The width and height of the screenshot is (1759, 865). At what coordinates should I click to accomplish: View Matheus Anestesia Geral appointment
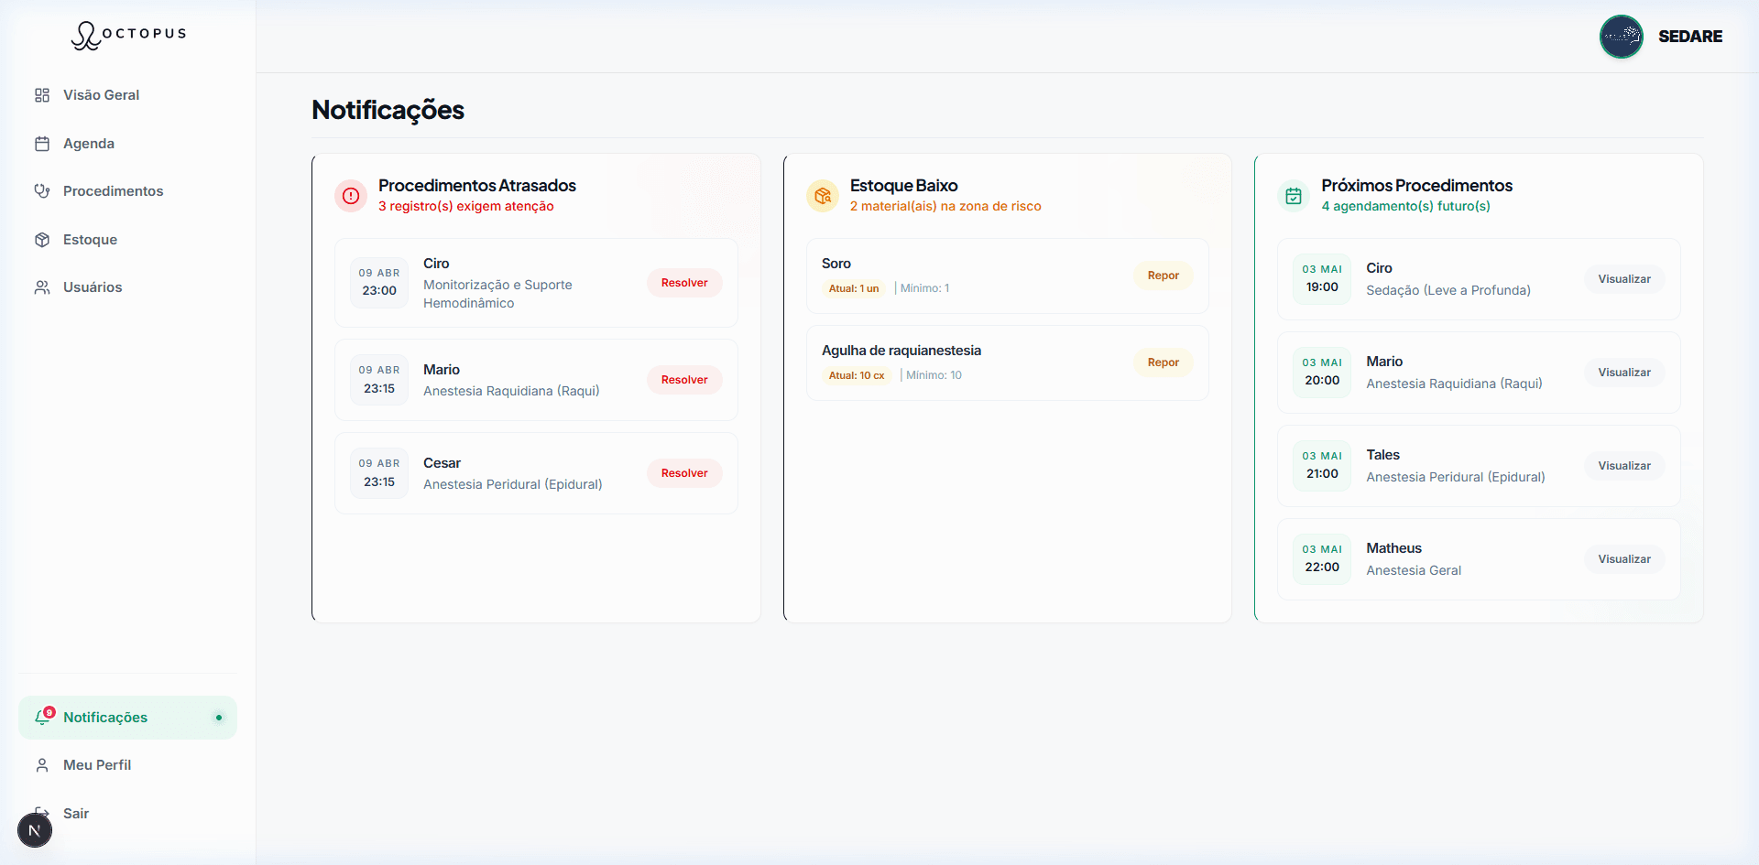tap(1624, 559)
